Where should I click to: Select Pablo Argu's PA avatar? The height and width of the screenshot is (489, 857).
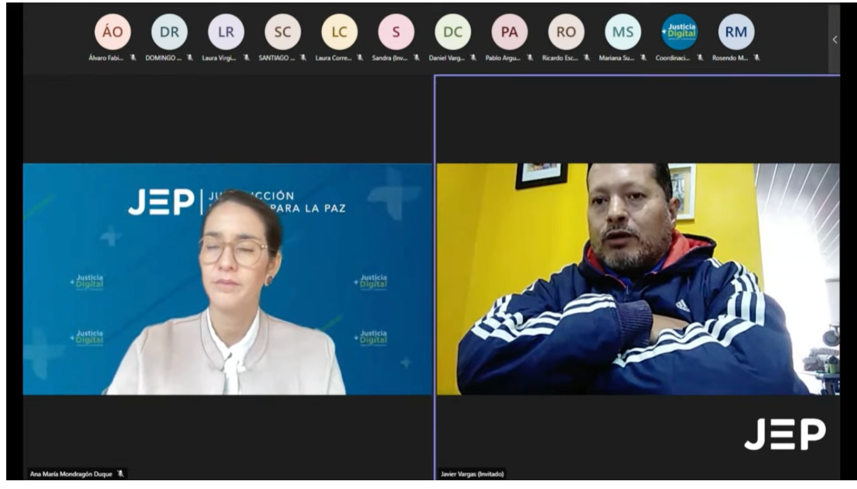coord(509,32)
